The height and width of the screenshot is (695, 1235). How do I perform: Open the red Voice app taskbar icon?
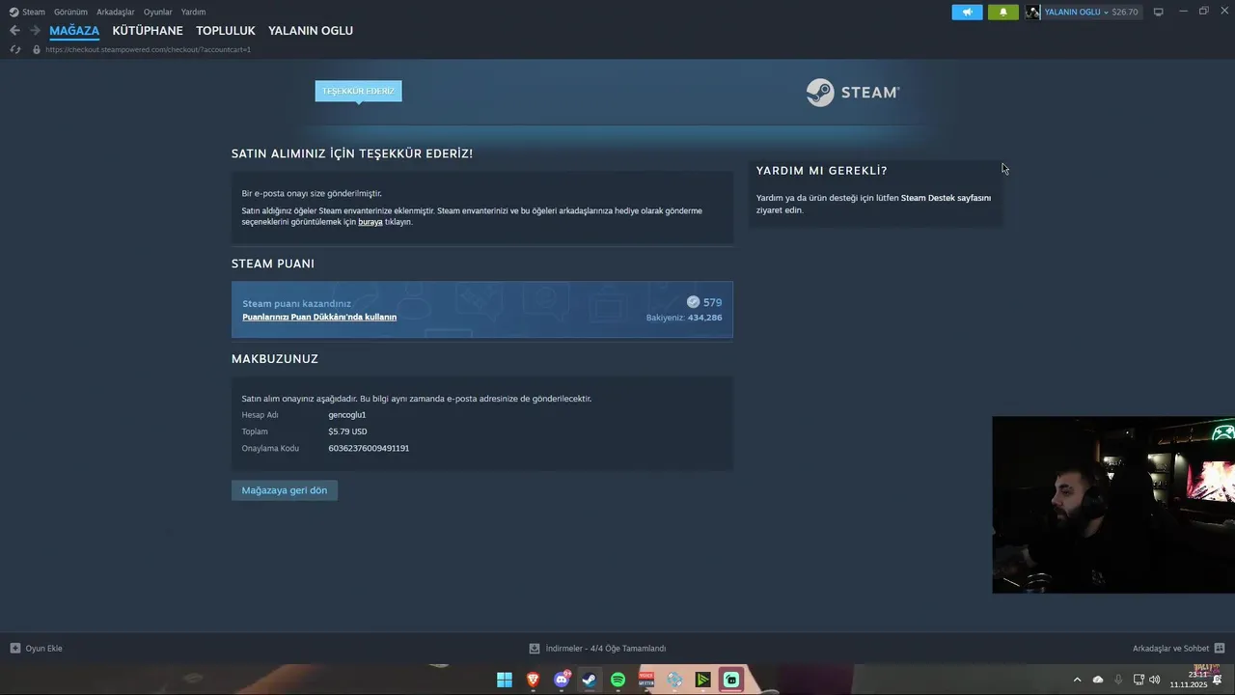[x=646, y=680]
